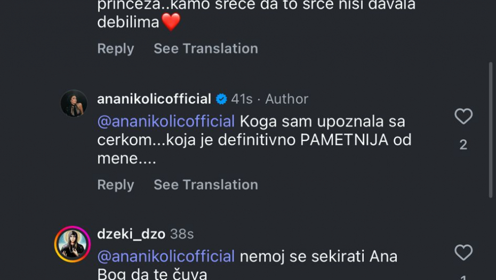Reply to the comment ending in 'debilima'
The image size is (496, 280).
tap(115, 49)
